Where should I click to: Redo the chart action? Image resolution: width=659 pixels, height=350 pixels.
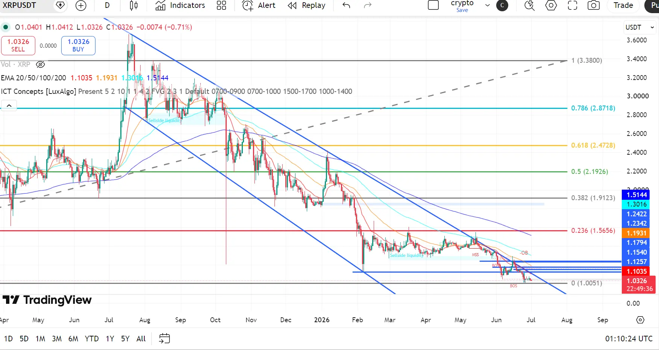[368, 5]
